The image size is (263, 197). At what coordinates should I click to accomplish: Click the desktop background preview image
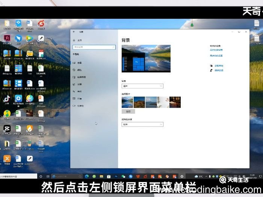(x=146, y=59)
